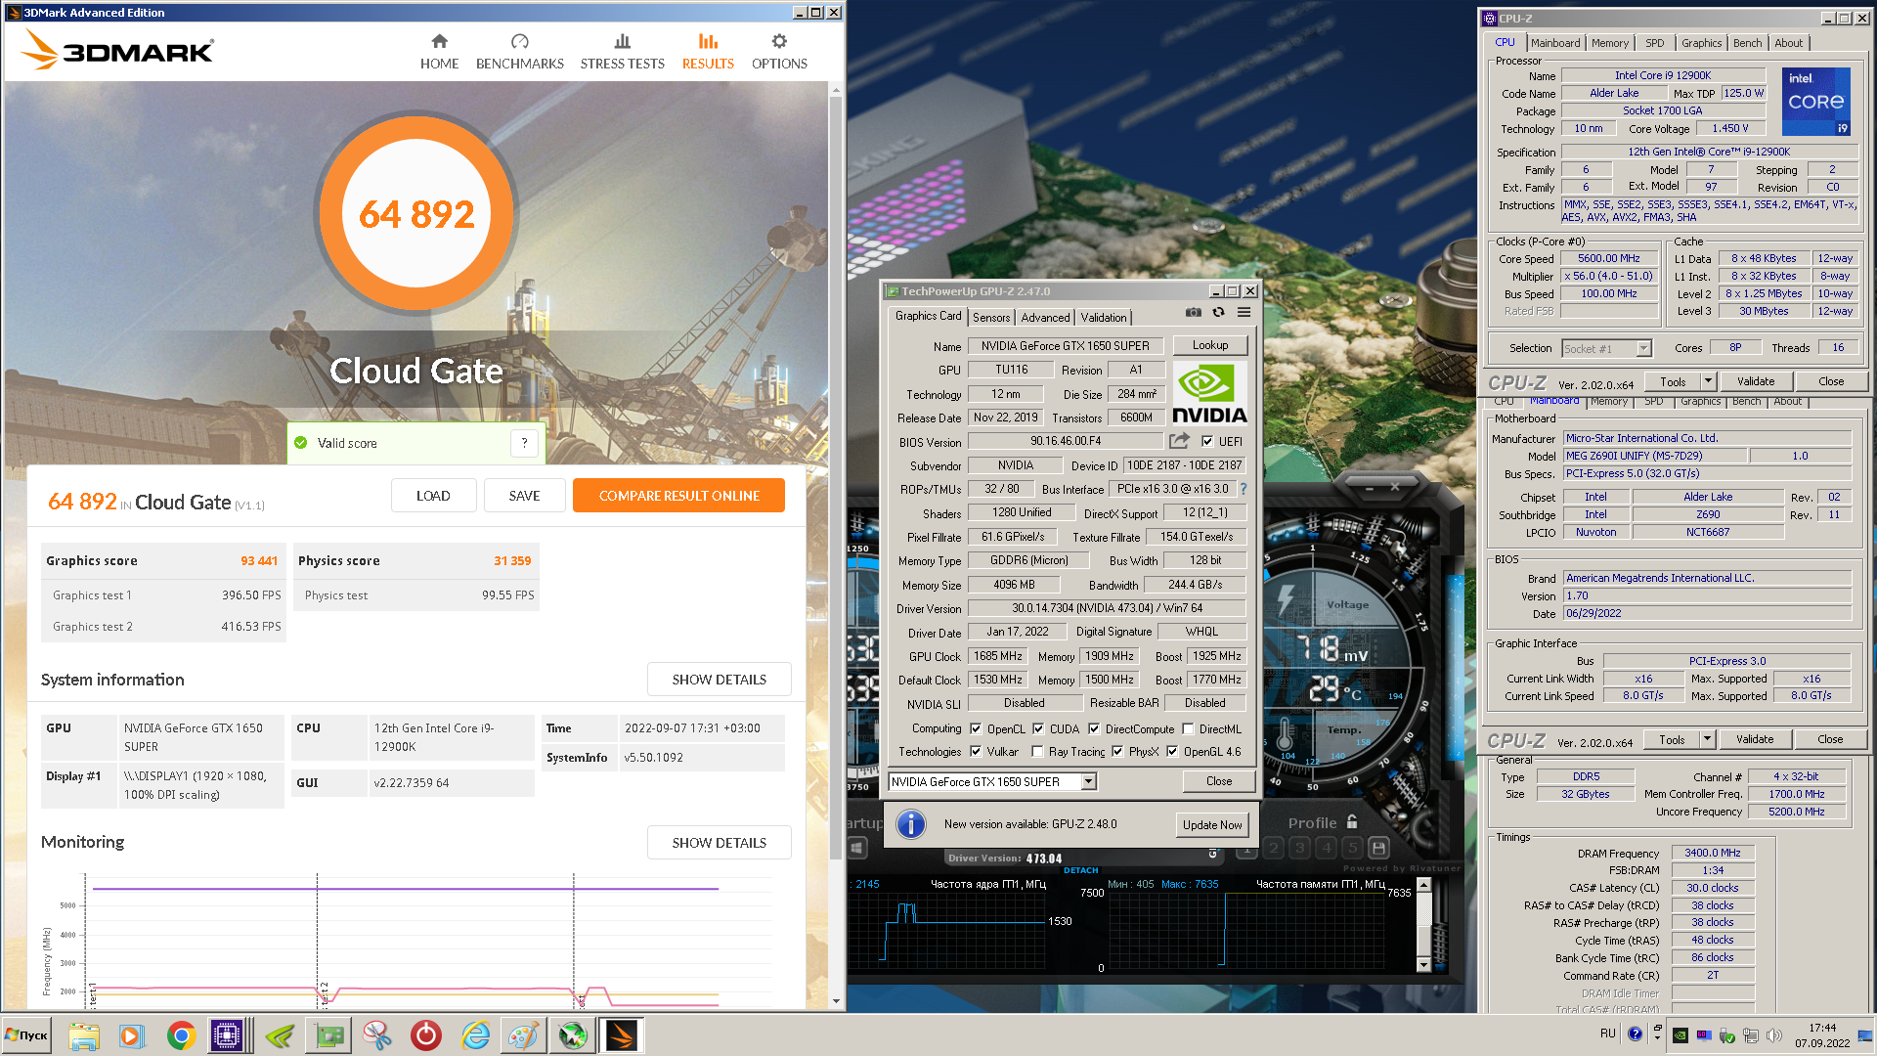Click the Close button in GPU-Z
Screen dimensions: 1877x1056
pos(1218,781)
